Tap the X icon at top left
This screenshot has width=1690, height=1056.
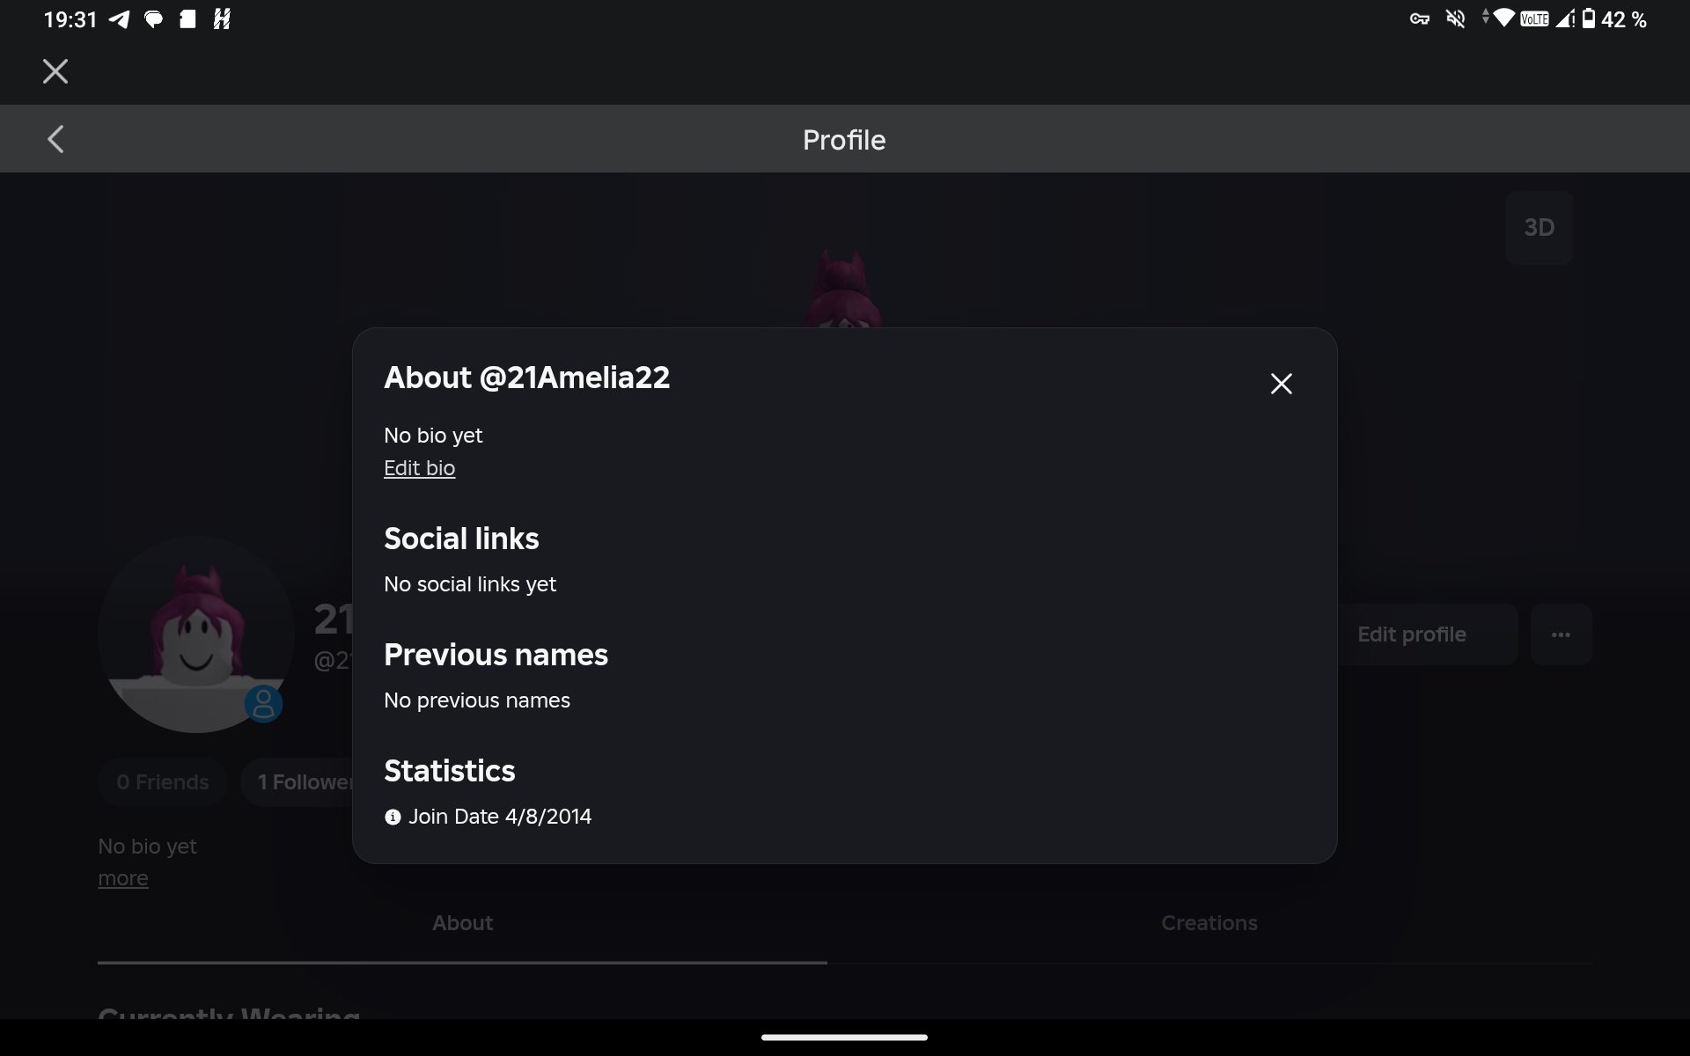coord(55,71)
